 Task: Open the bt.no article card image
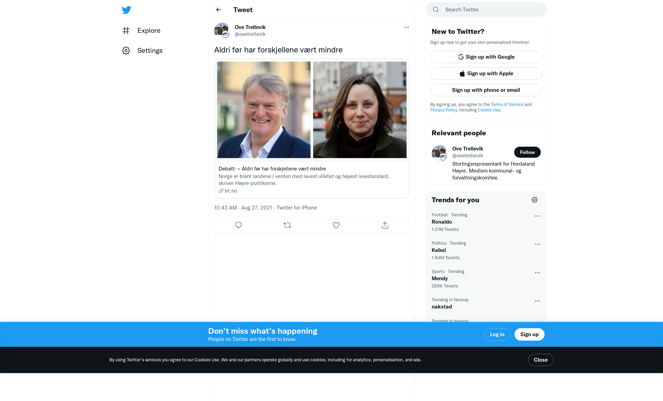click(x=311, y=110)
